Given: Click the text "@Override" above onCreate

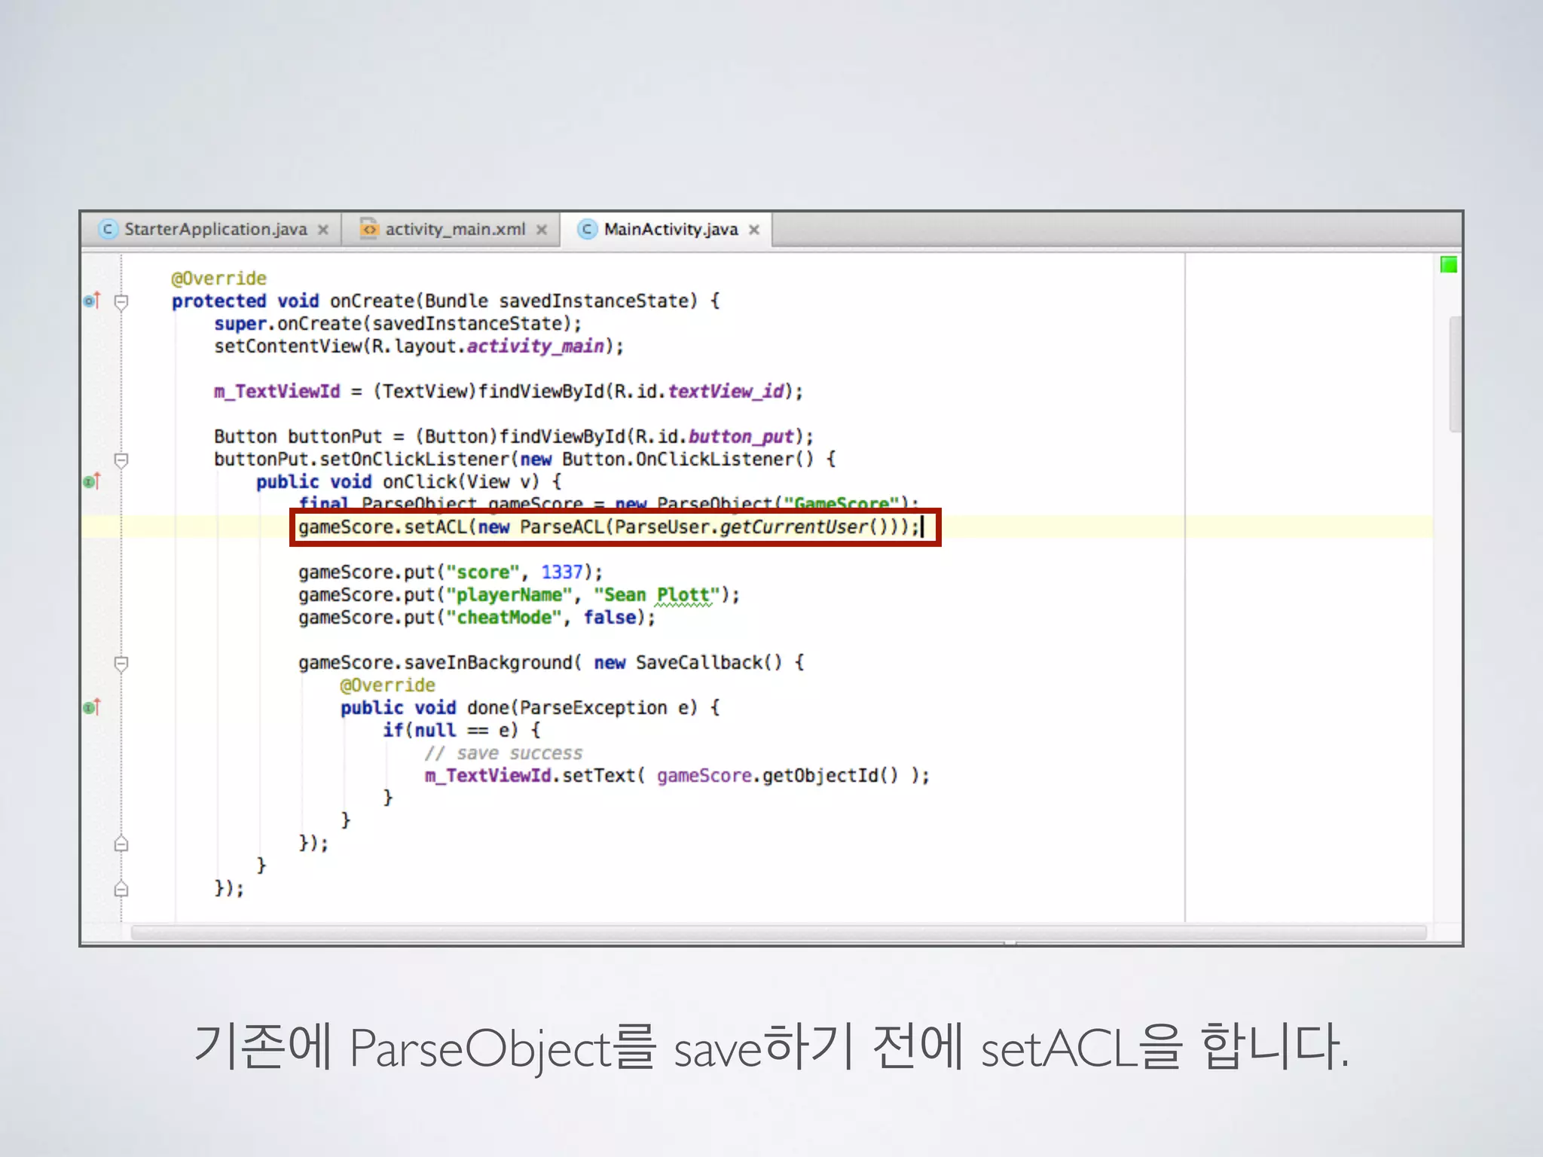Looking at the screenshot, I should point(218,279).
